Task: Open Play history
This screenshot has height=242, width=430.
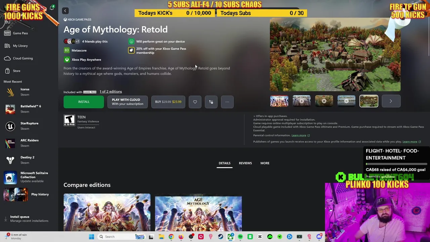Action: pyautogui.click(x=30, y=194)
